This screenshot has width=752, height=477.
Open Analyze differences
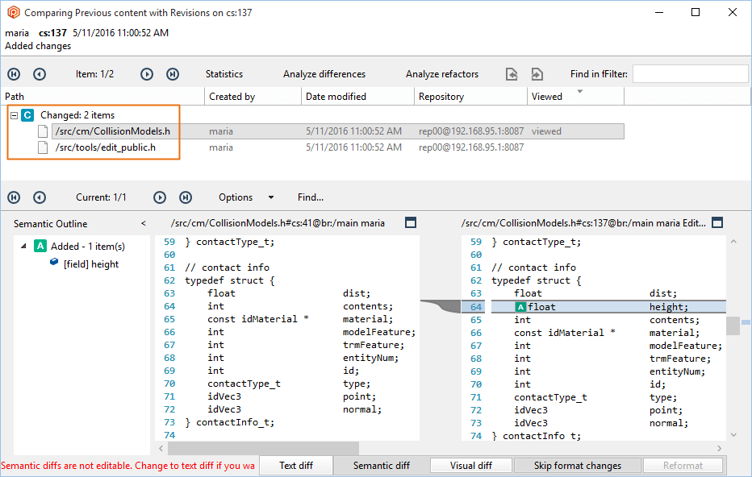pyautogui.click(x=324, y=74)
